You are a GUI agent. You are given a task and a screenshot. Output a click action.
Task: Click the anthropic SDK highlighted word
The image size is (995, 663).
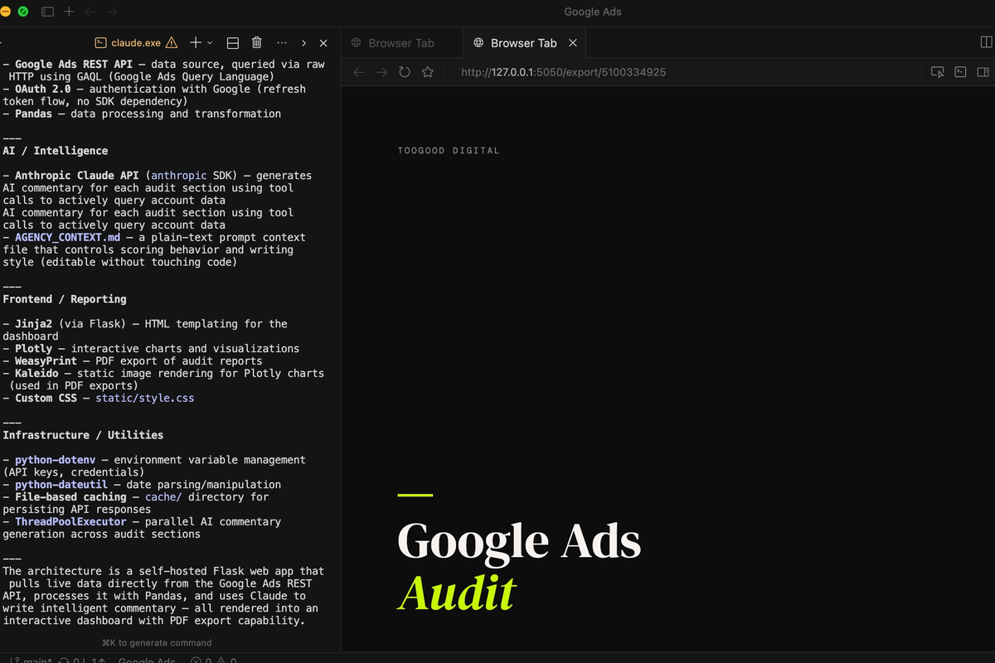click(x=179, y=176)
